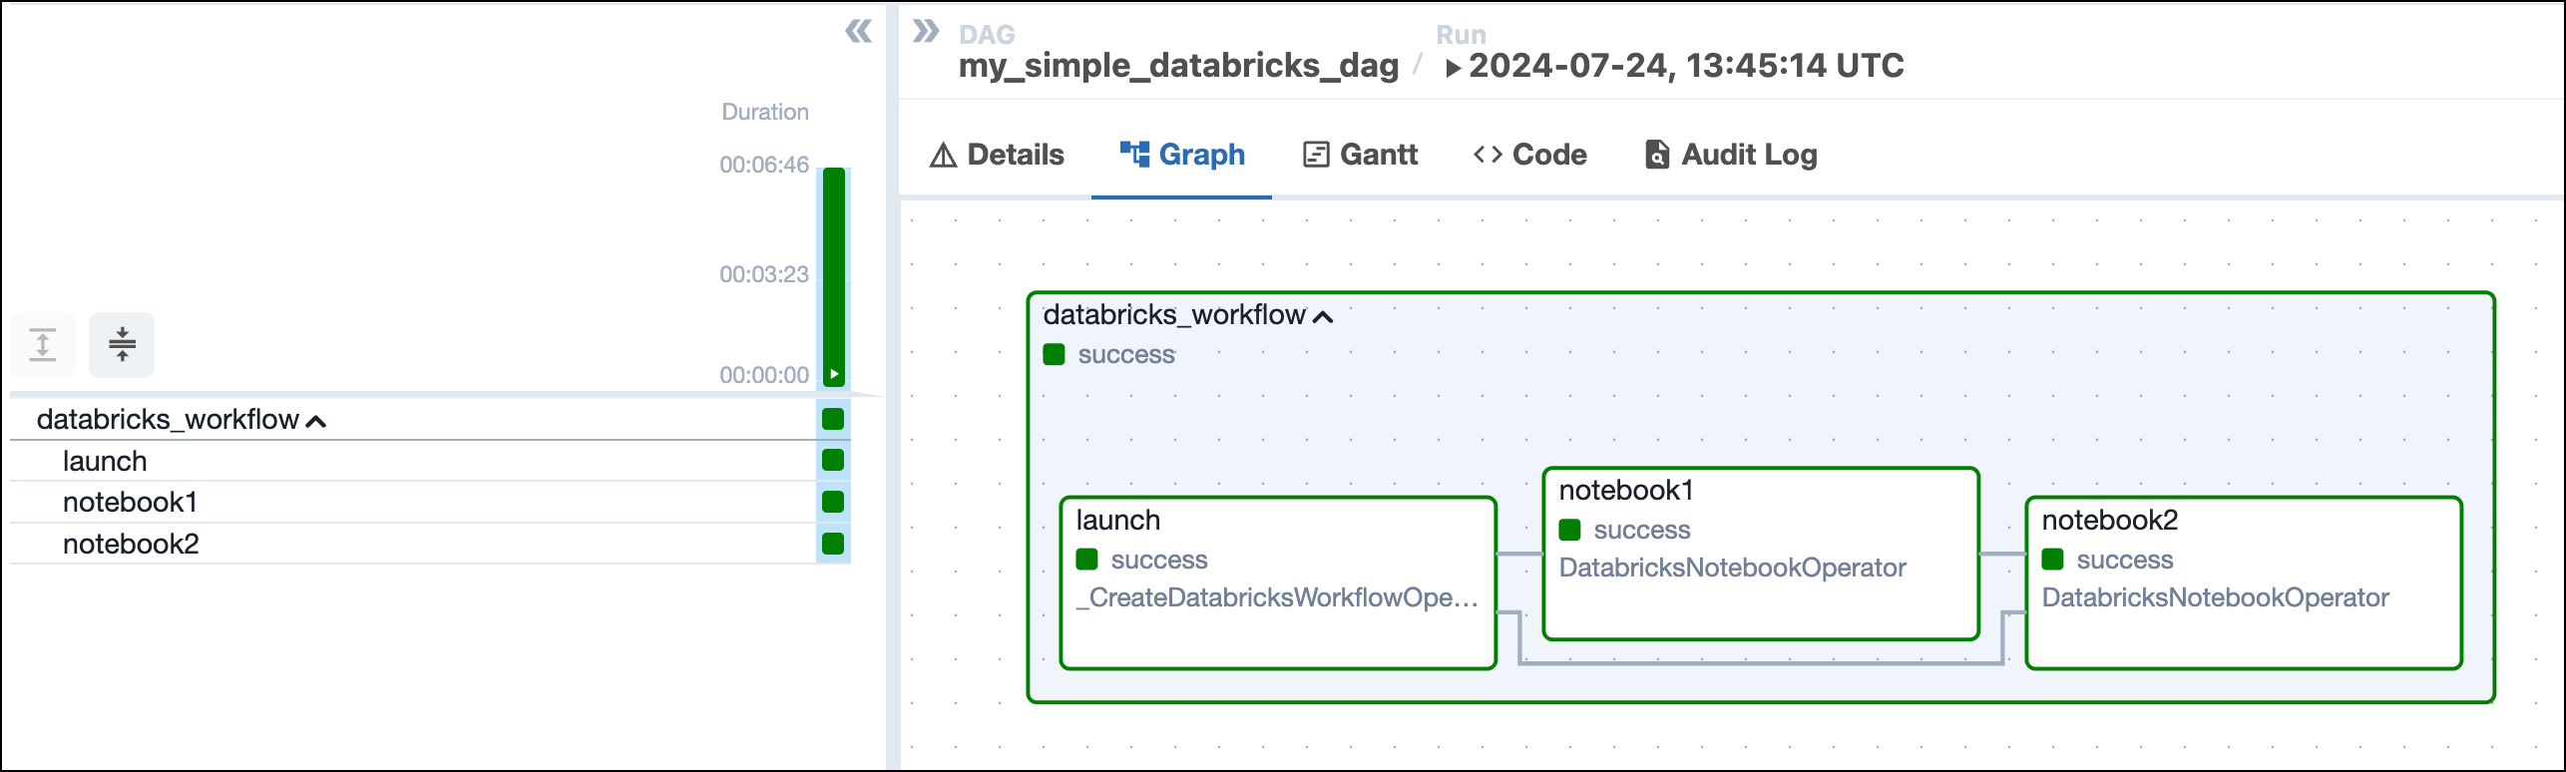Click the notebook1 green status square in grid

tap(833, 502)
